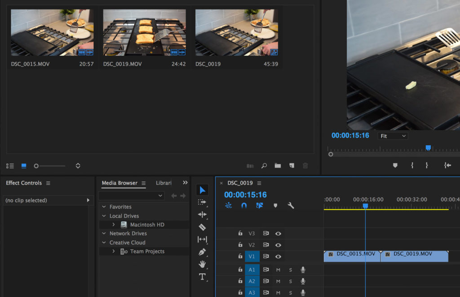The height and width of the screenshot is (297, 460).
Task: Select the Hand tool
Action: 203,265
